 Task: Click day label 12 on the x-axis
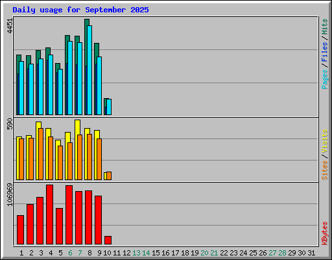(126, 253)
